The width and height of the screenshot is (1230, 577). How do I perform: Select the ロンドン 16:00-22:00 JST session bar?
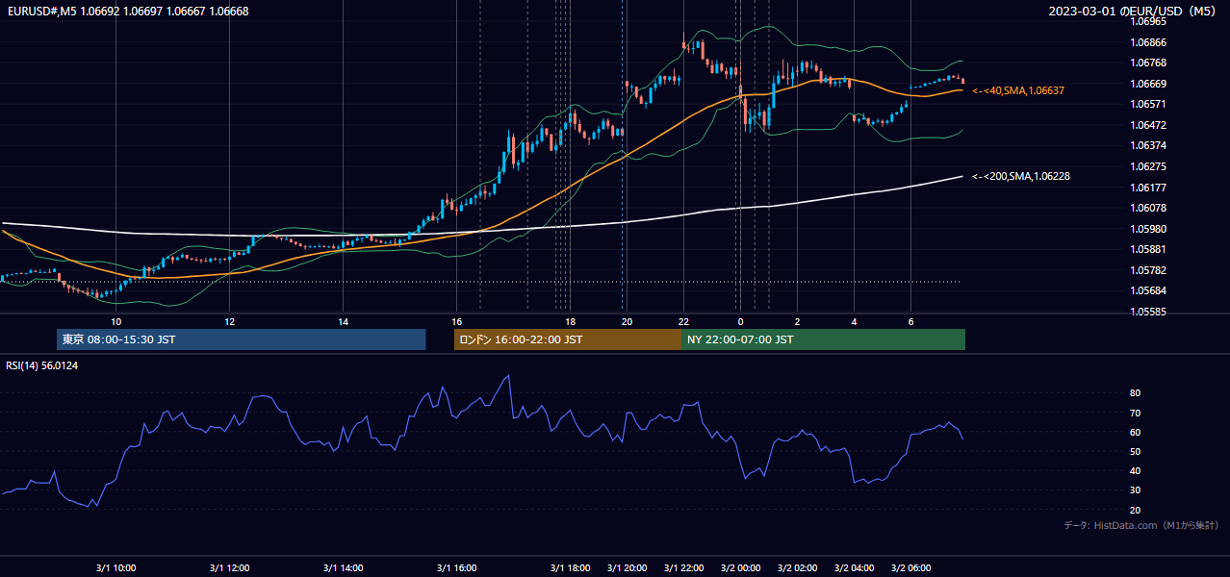[x=568, y=339]
